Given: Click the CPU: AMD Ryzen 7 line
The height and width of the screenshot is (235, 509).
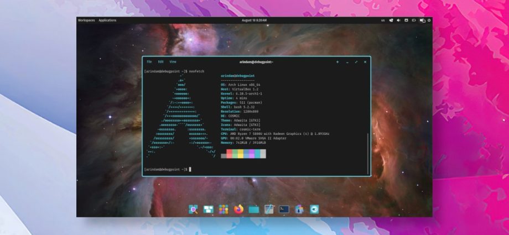Looking at the screenshot, I should coord(275,134).
